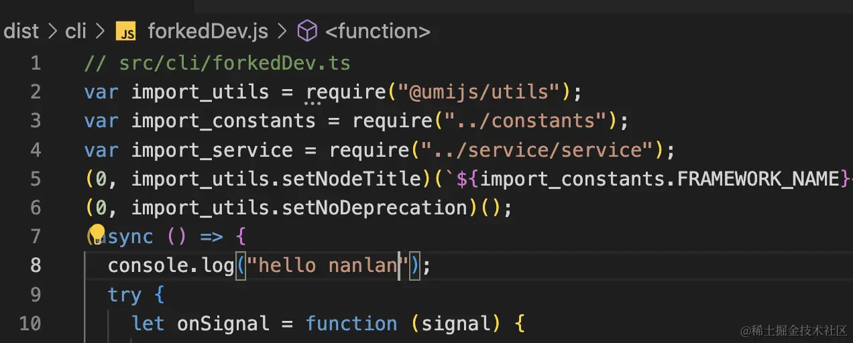
Task: Click line number 10 in gutter
Action: pos(30,324)
